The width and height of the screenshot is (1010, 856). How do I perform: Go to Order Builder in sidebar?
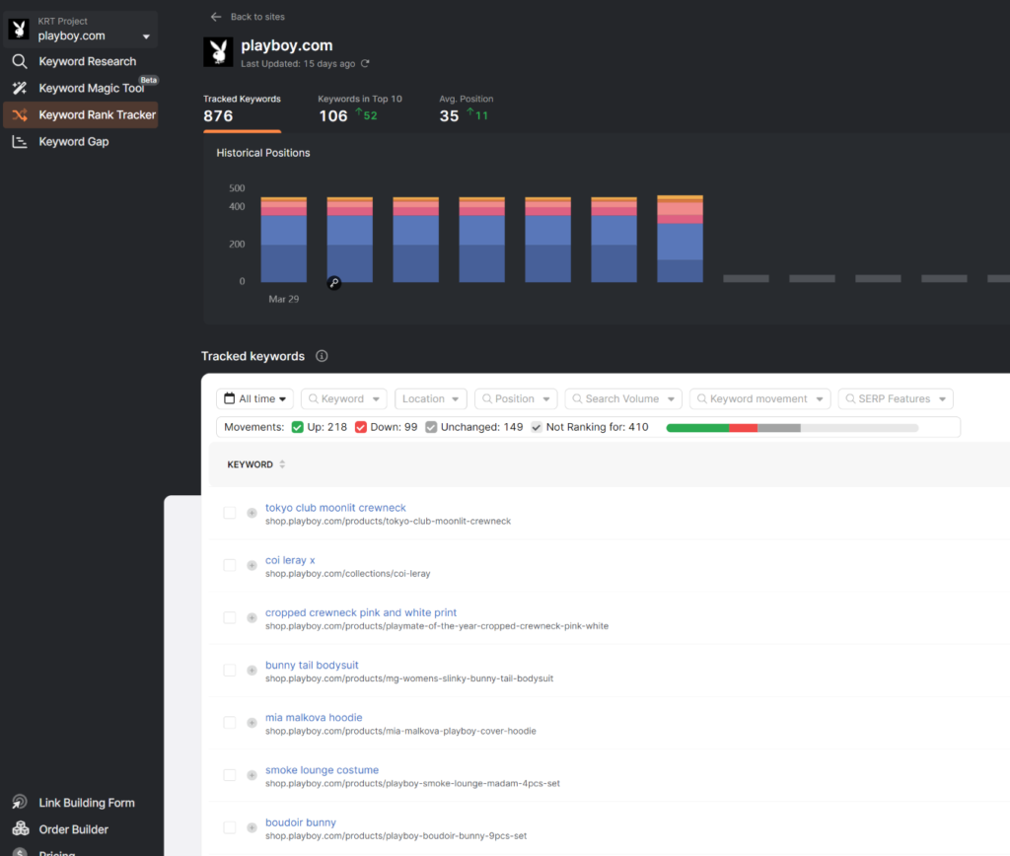[x=73, y=829]
